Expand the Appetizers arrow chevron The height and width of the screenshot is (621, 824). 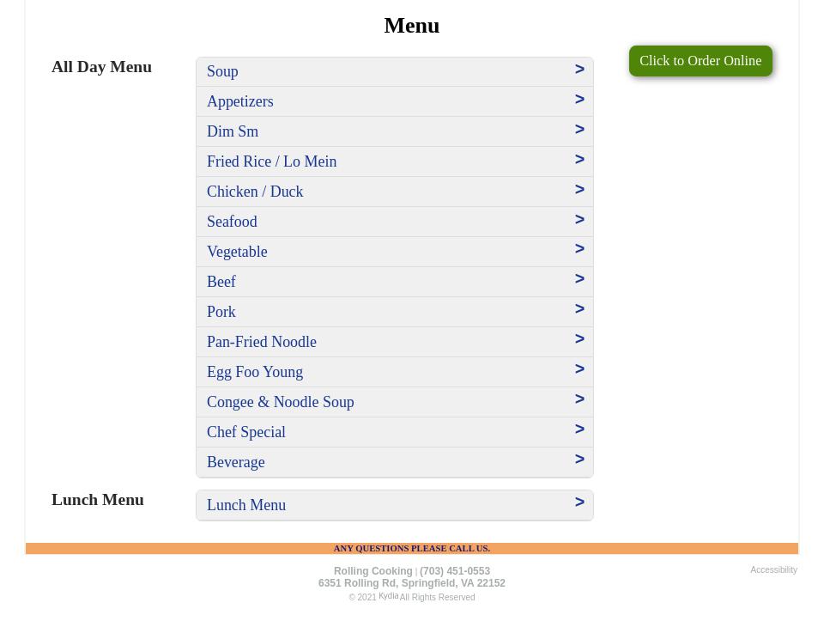click(x=579, y=100)
